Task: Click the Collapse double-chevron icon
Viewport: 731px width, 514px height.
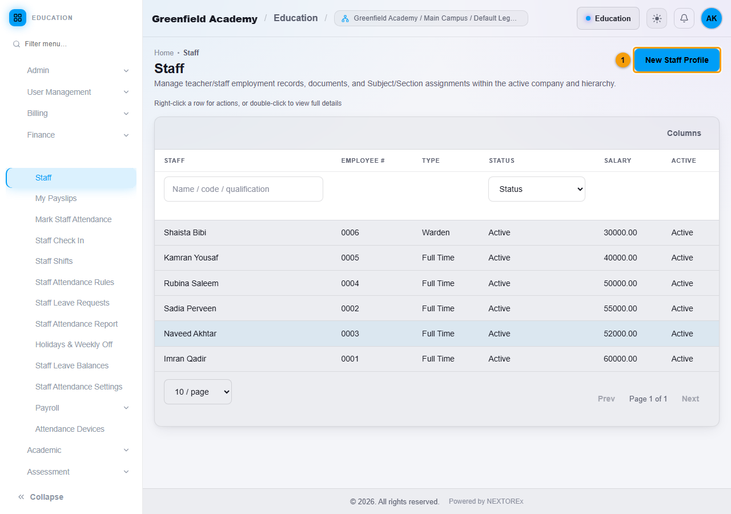Action: 21,497
